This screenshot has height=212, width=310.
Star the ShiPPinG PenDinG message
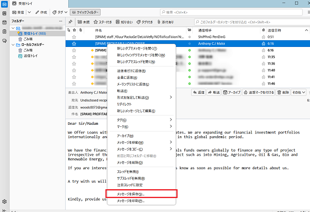tap(74, 37)
